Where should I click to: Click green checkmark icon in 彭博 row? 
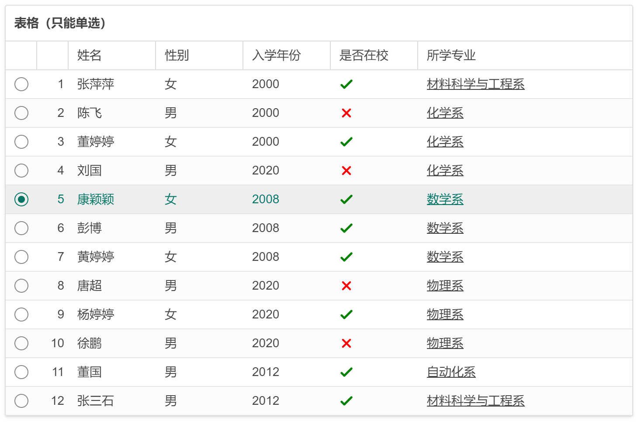click(346, 228)
